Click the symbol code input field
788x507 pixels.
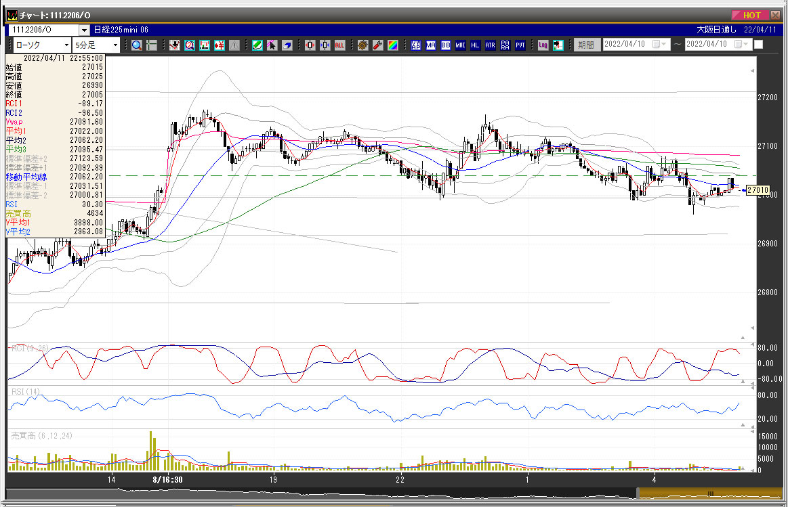coord(44,30)
